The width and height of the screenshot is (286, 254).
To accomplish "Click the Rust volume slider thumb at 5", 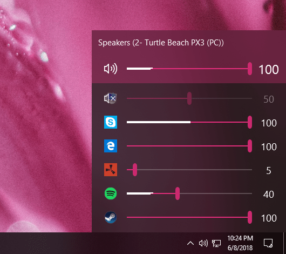I will coord(135,170).
